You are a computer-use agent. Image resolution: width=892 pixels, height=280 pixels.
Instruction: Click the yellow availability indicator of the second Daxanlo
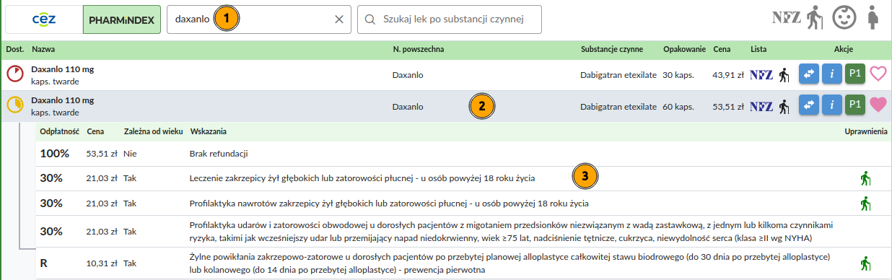[x=14, y=105]
